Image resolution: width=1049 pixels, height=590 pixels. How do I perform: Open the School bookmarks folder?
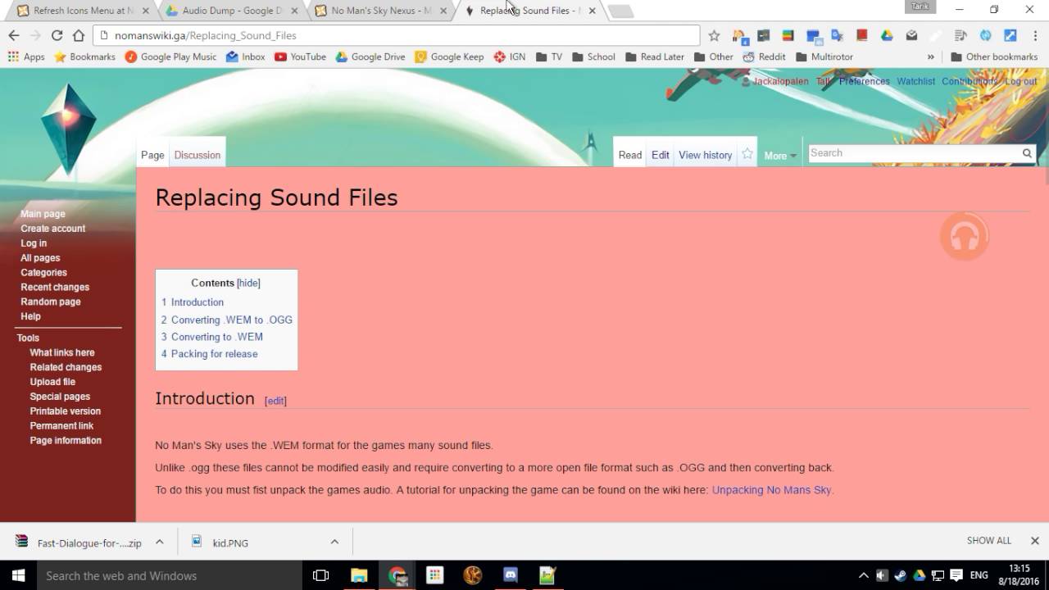click(594, 57)
